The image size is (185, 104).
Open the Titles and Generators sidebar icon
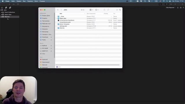pos(10,8)
